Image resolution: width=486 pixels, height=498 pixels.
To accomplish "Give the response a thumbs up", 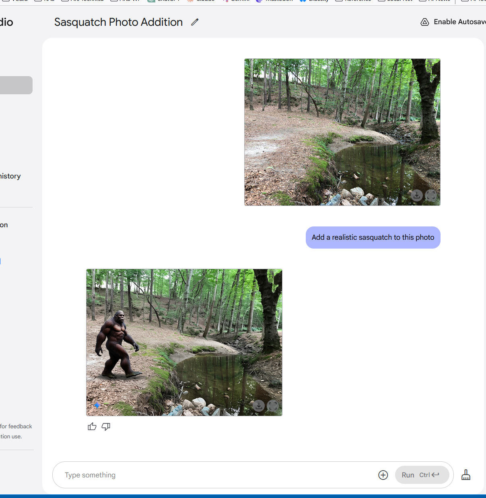I will pos(92,427).
